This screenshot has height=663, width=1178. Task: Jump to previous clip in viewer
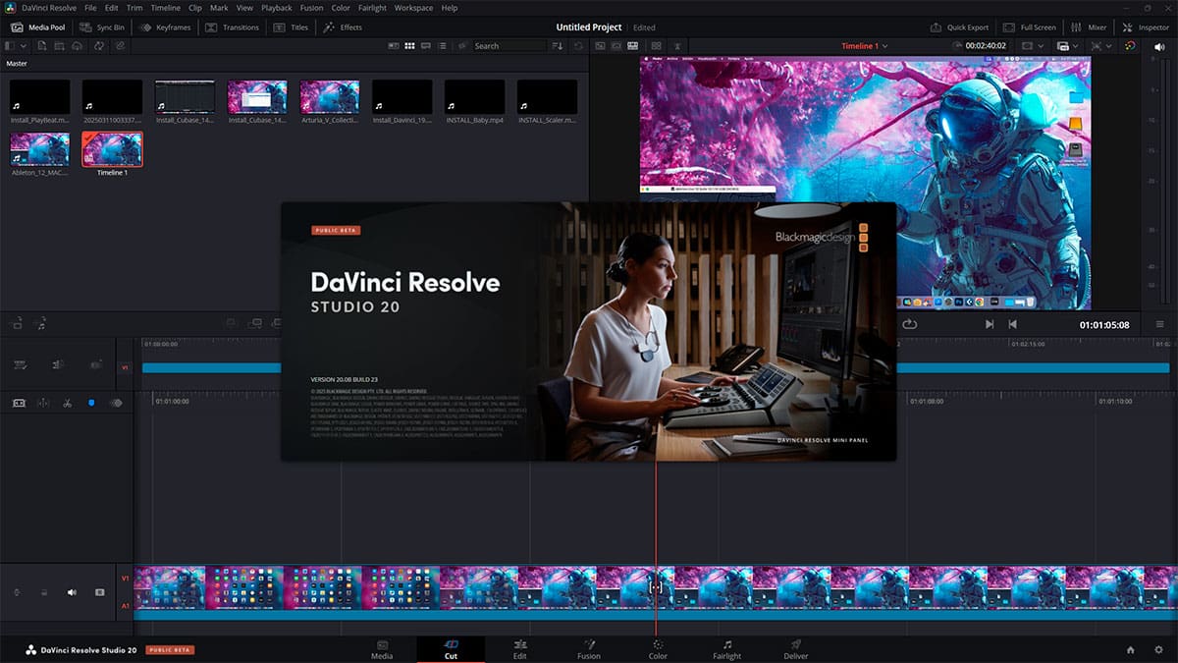pyautogui.click(x=1012, y=323)
